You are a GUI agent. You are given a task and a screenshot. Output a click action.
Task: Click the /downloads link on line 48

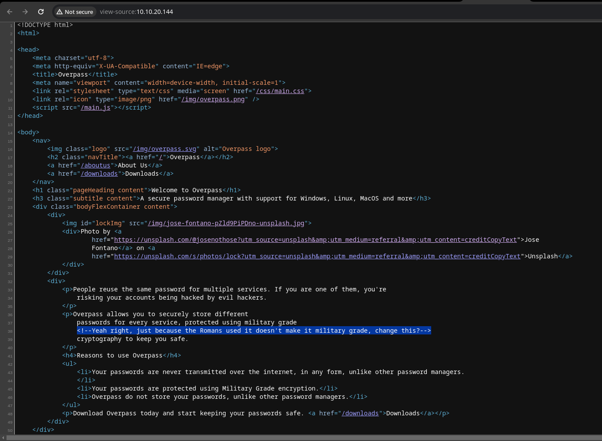pyautogui.click(x=360, y=413)
